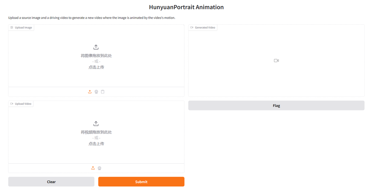The width and height of the screenshot is (380, 193).
Task: Click the Flag button
Action: tap(276, 105)
